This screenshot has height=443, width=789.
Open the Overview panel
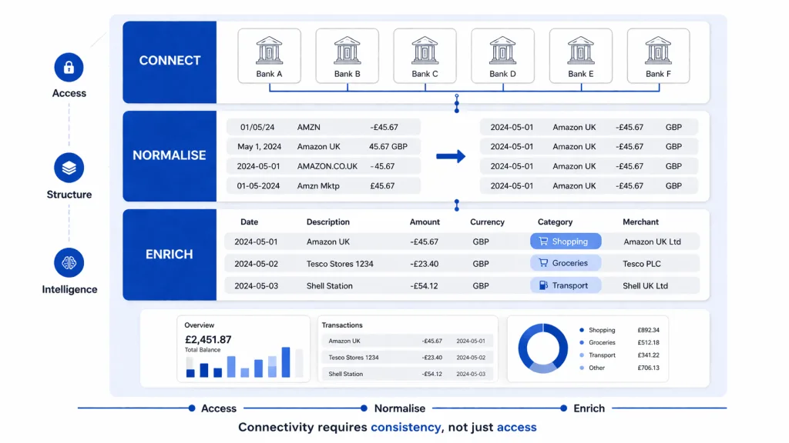(x=243, y=348)
